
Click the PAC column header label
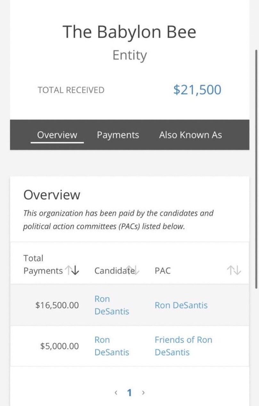(163, 271)
